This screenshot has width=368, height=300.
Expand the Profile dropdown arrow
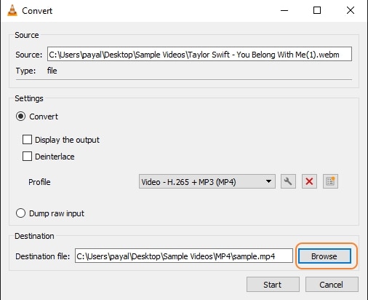pyautogui.click(x=268, y=181)
